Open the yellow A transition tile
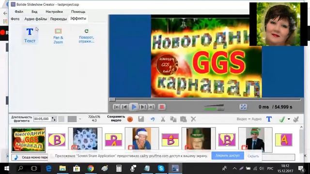The image size is (310, 174). pyautogui.click(x=284, y=140)
